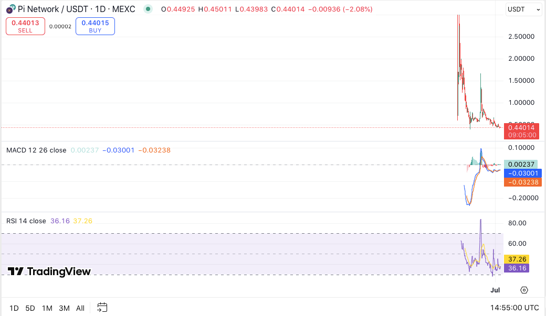Click the Pi Network coin logo icon

pyautogui.click(x=11, y=9)
